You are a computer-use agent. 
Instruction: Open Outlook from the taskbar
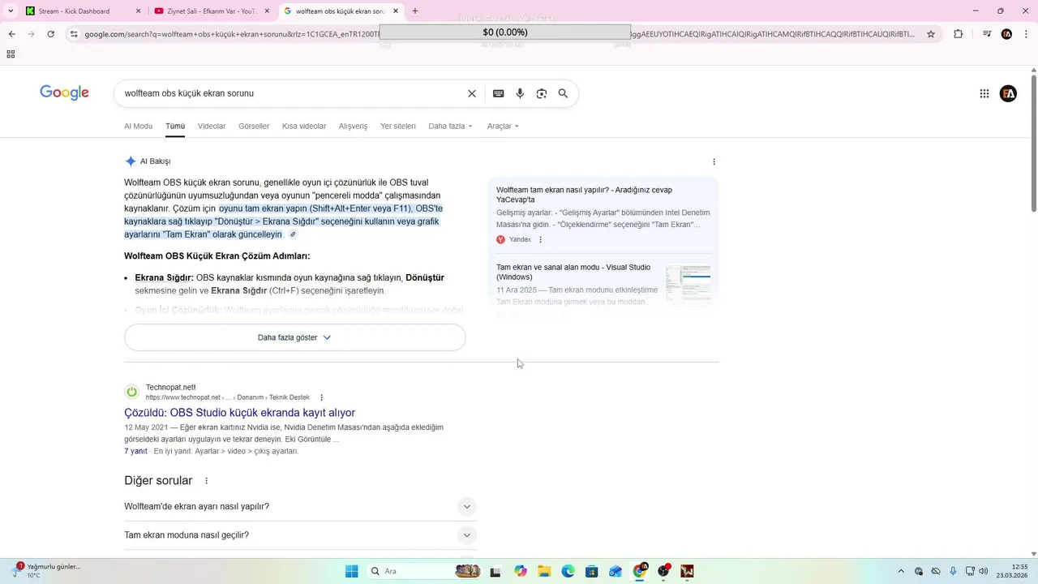pos(616,571)
